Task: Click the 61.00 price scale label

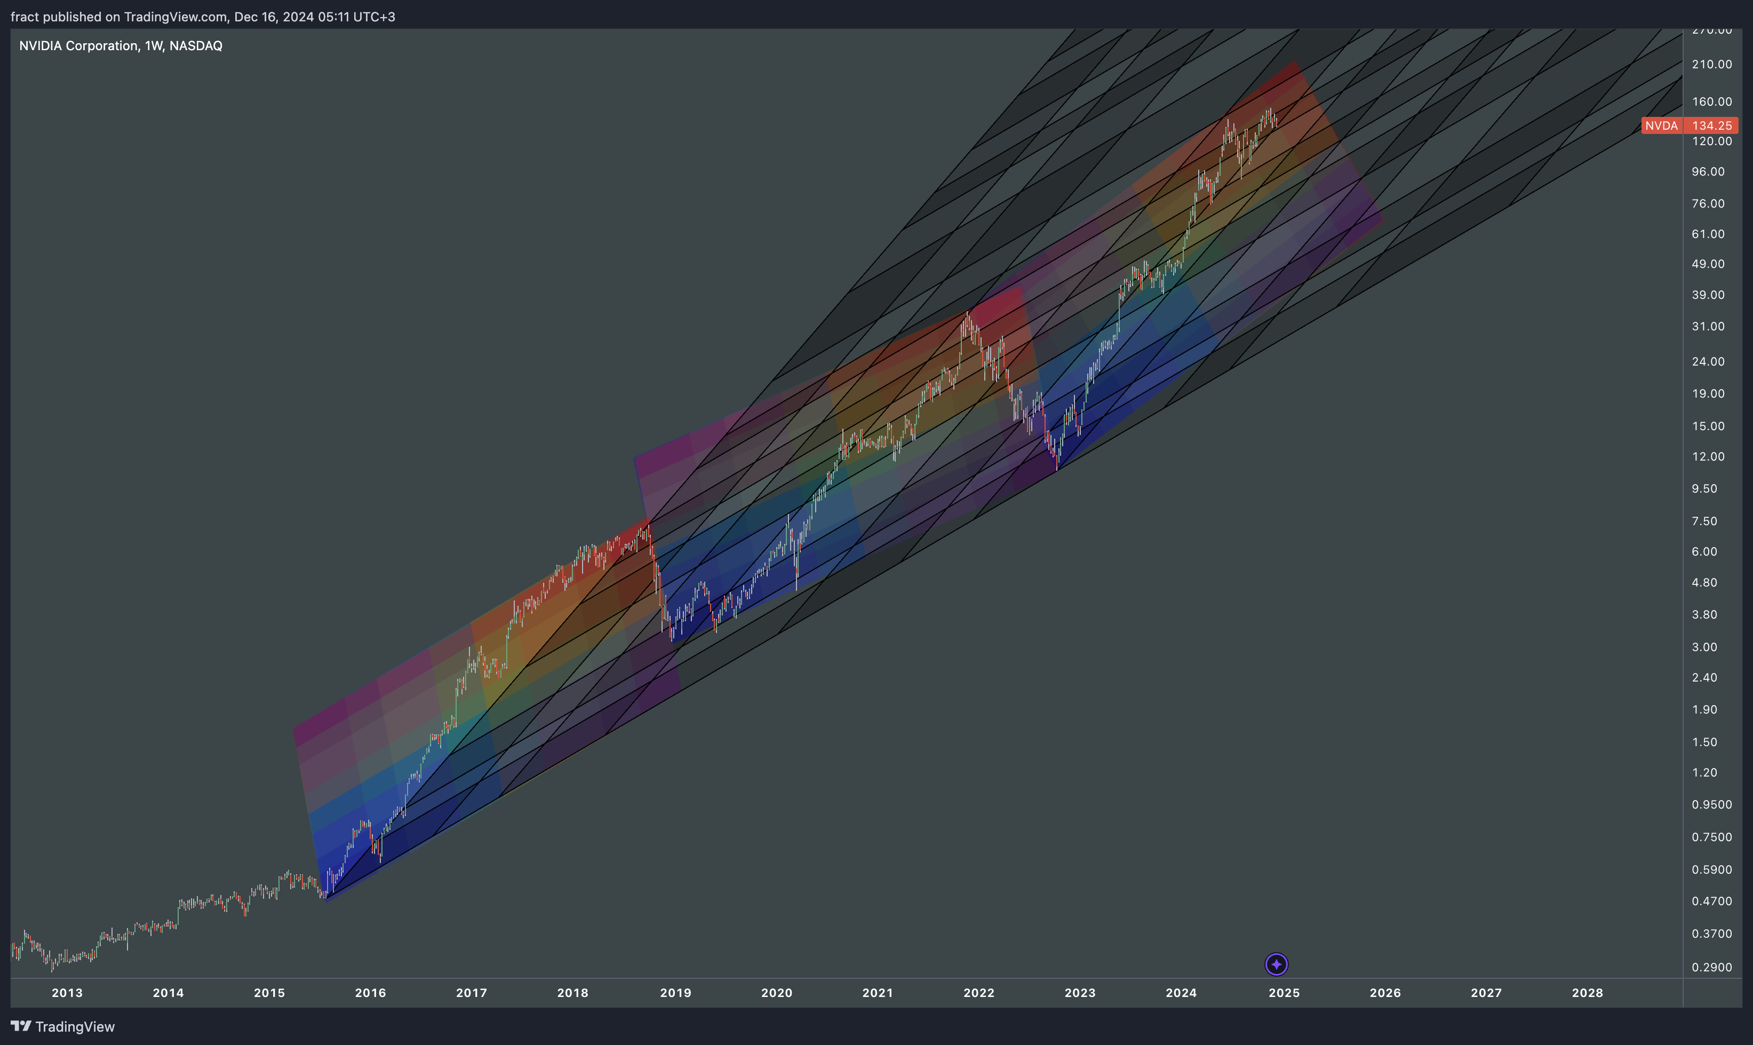Action: point(1708,234)
